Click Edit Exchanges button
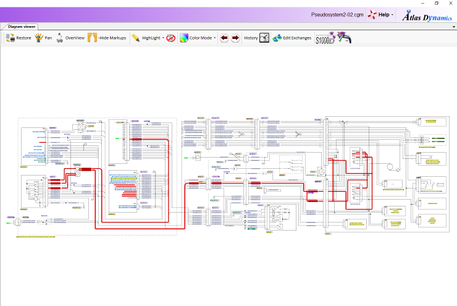The width and height of the screenshot is (457, 306). pyautogui.click(x=292, y=38)
